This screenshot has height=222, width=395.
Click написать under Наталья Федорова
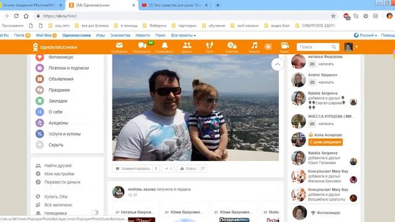[x=326, y=64]
